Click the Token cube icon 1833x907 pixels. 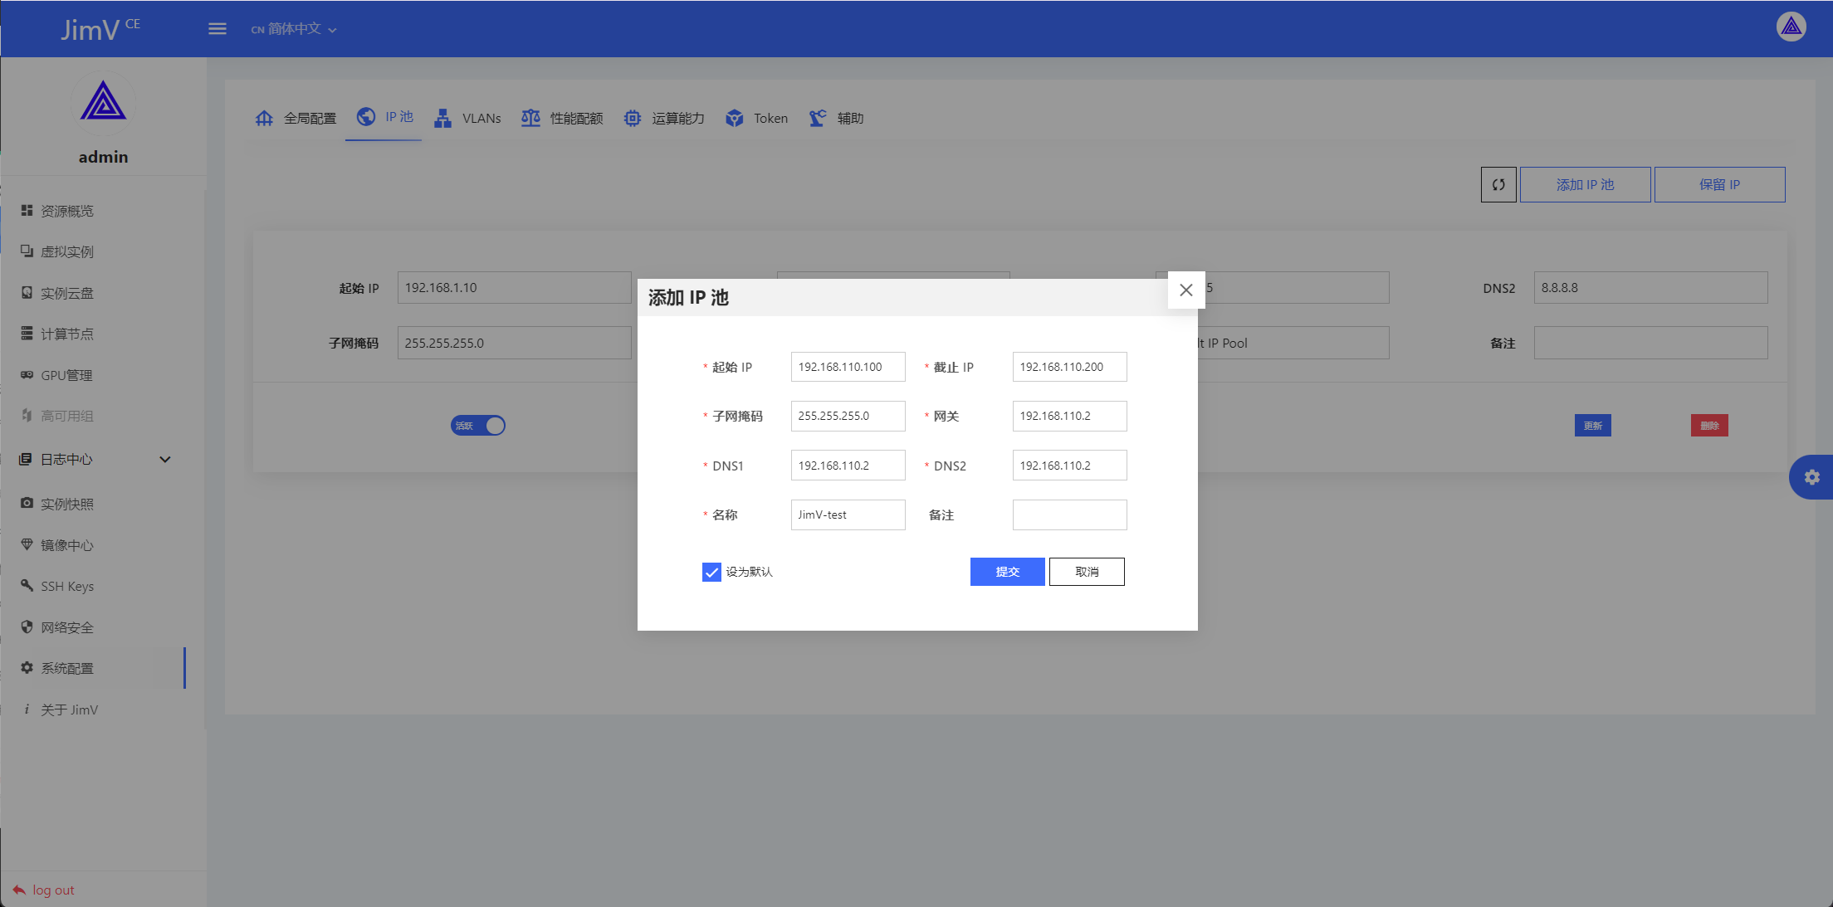coord(734,118)
